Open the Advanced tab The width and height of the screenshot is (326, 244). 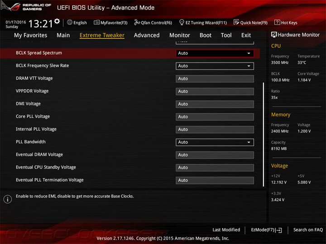click(x=147, y=35)
